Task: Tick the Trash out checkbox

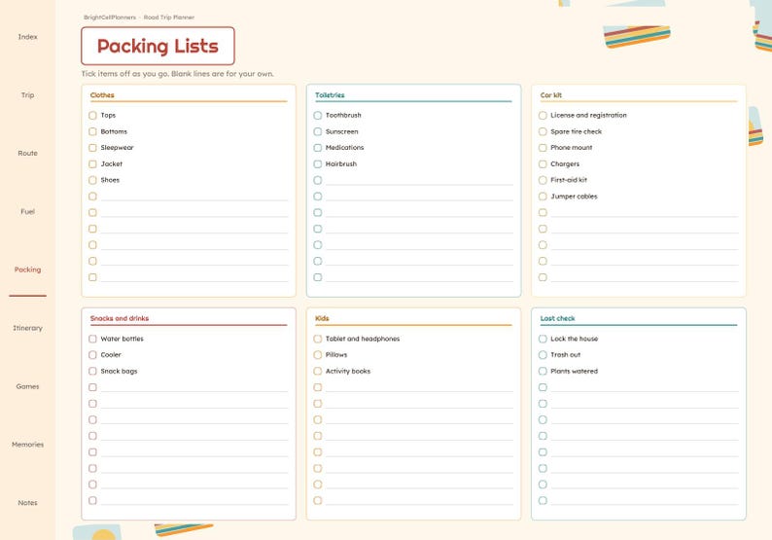Action: click(543, 355)
